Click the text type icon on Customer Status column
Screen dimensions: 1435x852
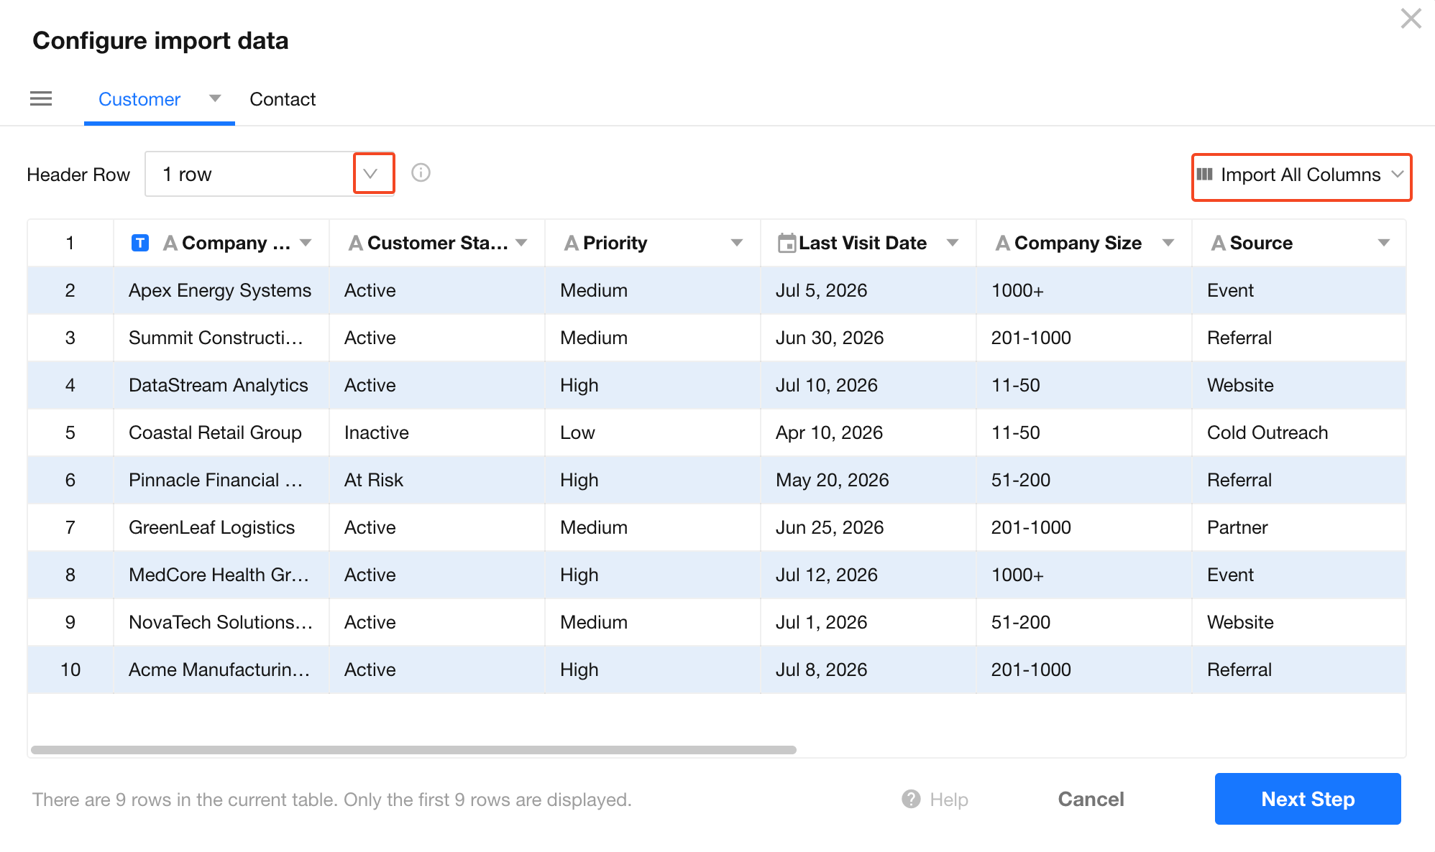[355, 244]
